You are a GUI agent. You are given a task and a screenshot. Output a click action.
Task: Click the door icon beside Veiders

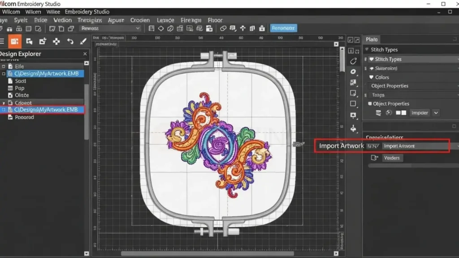[x=374, y=158]
